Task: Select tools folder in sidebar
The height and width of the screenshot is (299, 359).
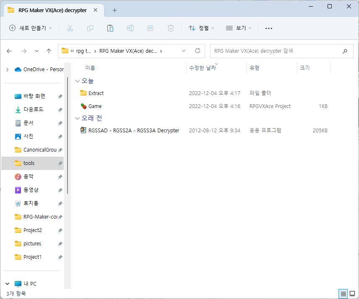Action: pos(33,163)
